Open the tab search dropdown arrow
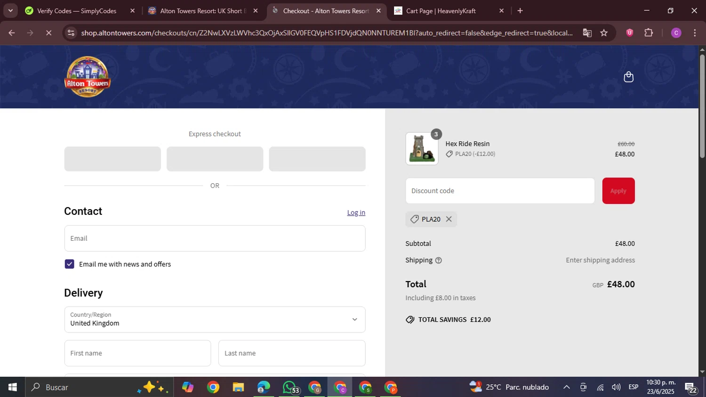This screenshot has width=706, height=397. point(10,10)
